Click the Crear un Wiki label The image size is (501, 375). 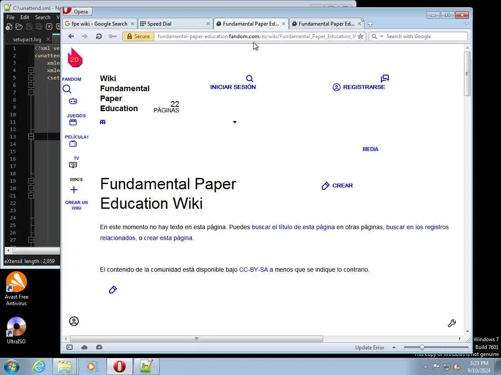coord(77,205)
